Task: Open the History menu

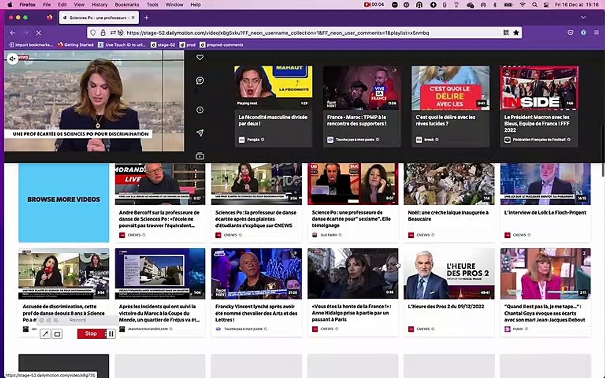Action: click(100, 5)
